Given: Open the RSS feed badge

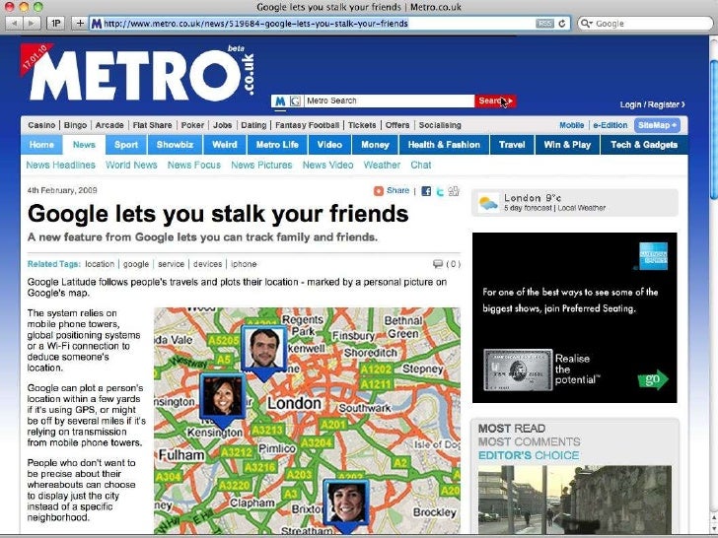Looking at the screenshot, I should coord(544,24).
